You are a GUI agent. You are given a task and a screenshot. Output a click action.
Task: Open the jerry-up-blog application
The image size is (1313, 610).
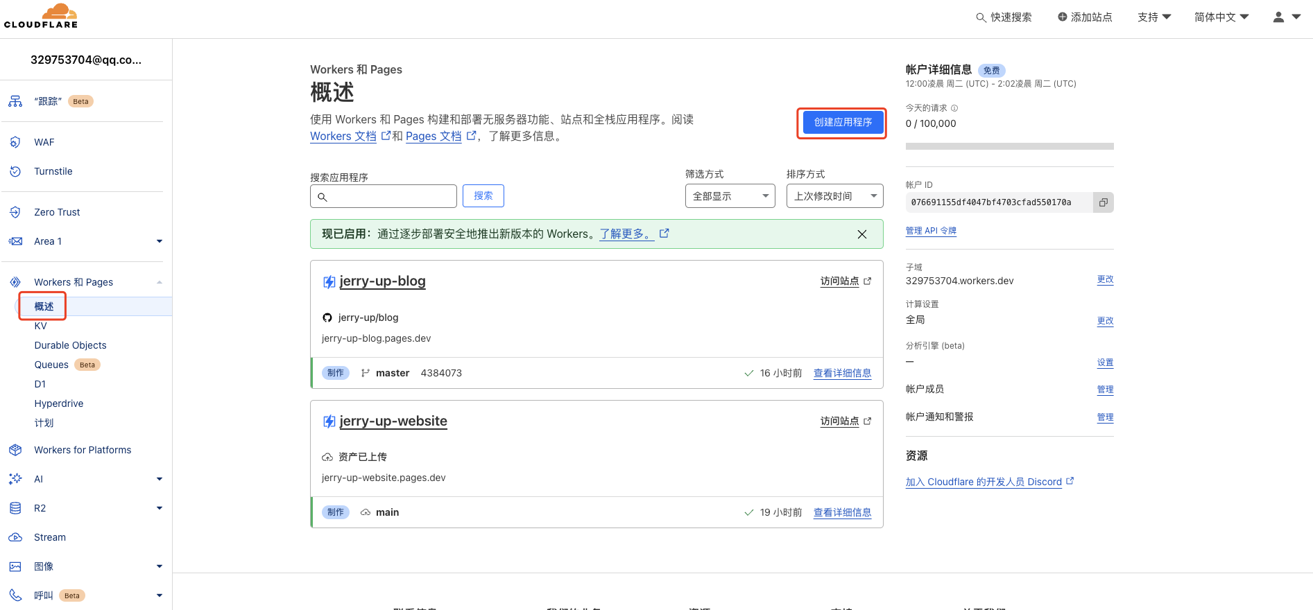pos(382,281)
